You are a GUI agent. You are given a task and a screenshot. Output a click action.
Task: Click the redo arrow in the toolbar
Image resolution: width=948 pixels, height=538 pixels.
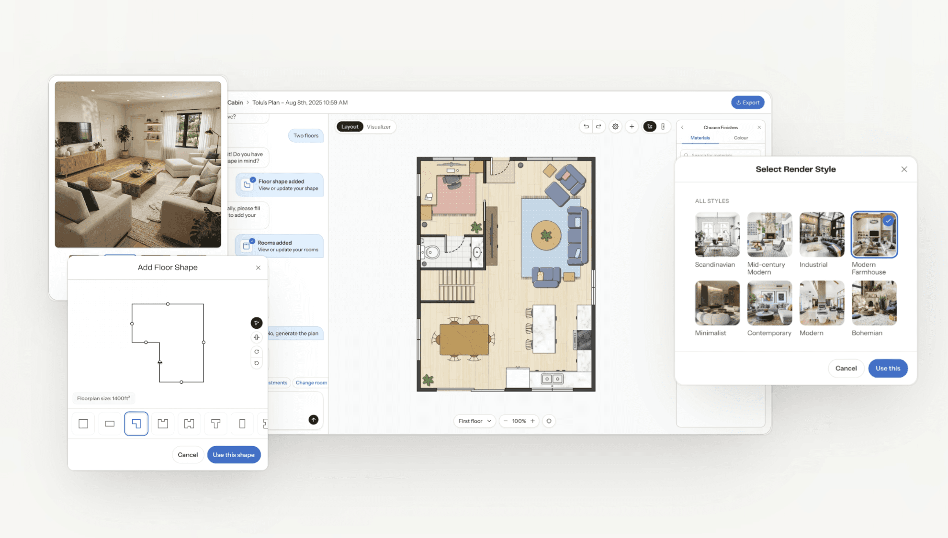tap(598, 126)
